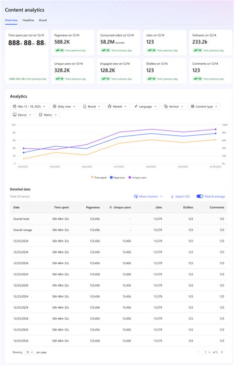Click the warning icon beside Unique users

click(111, 207)
